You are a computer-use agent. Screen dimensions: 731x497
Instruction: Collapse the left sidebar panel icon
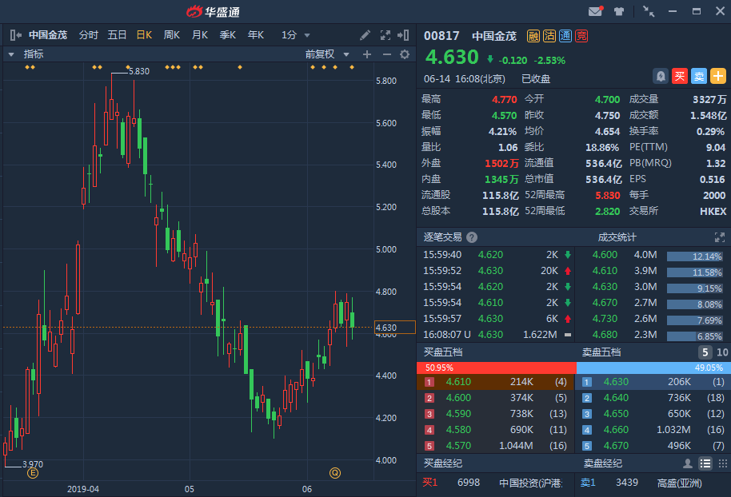coord(16,35)
